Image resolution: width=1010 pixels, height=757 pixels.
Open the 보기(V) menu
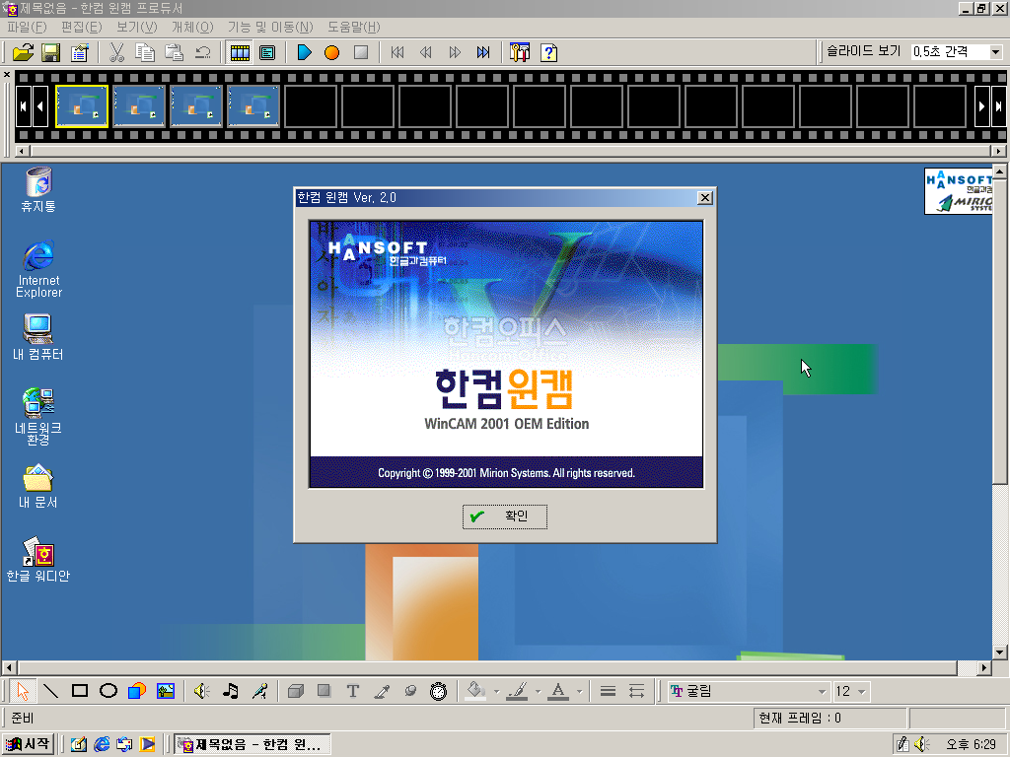pos(136,27)
